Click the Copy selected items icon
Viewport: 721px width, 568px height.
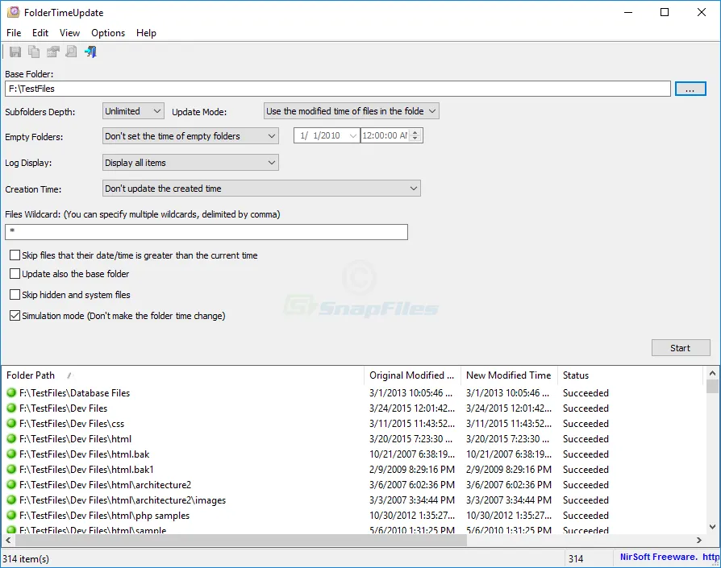click(34, 52)
